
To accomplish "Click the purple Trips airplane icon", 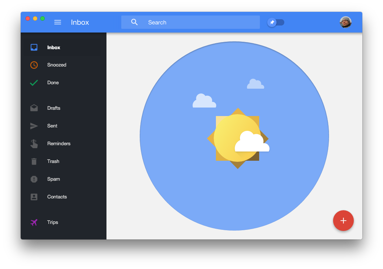I will [x=34, y=222].
